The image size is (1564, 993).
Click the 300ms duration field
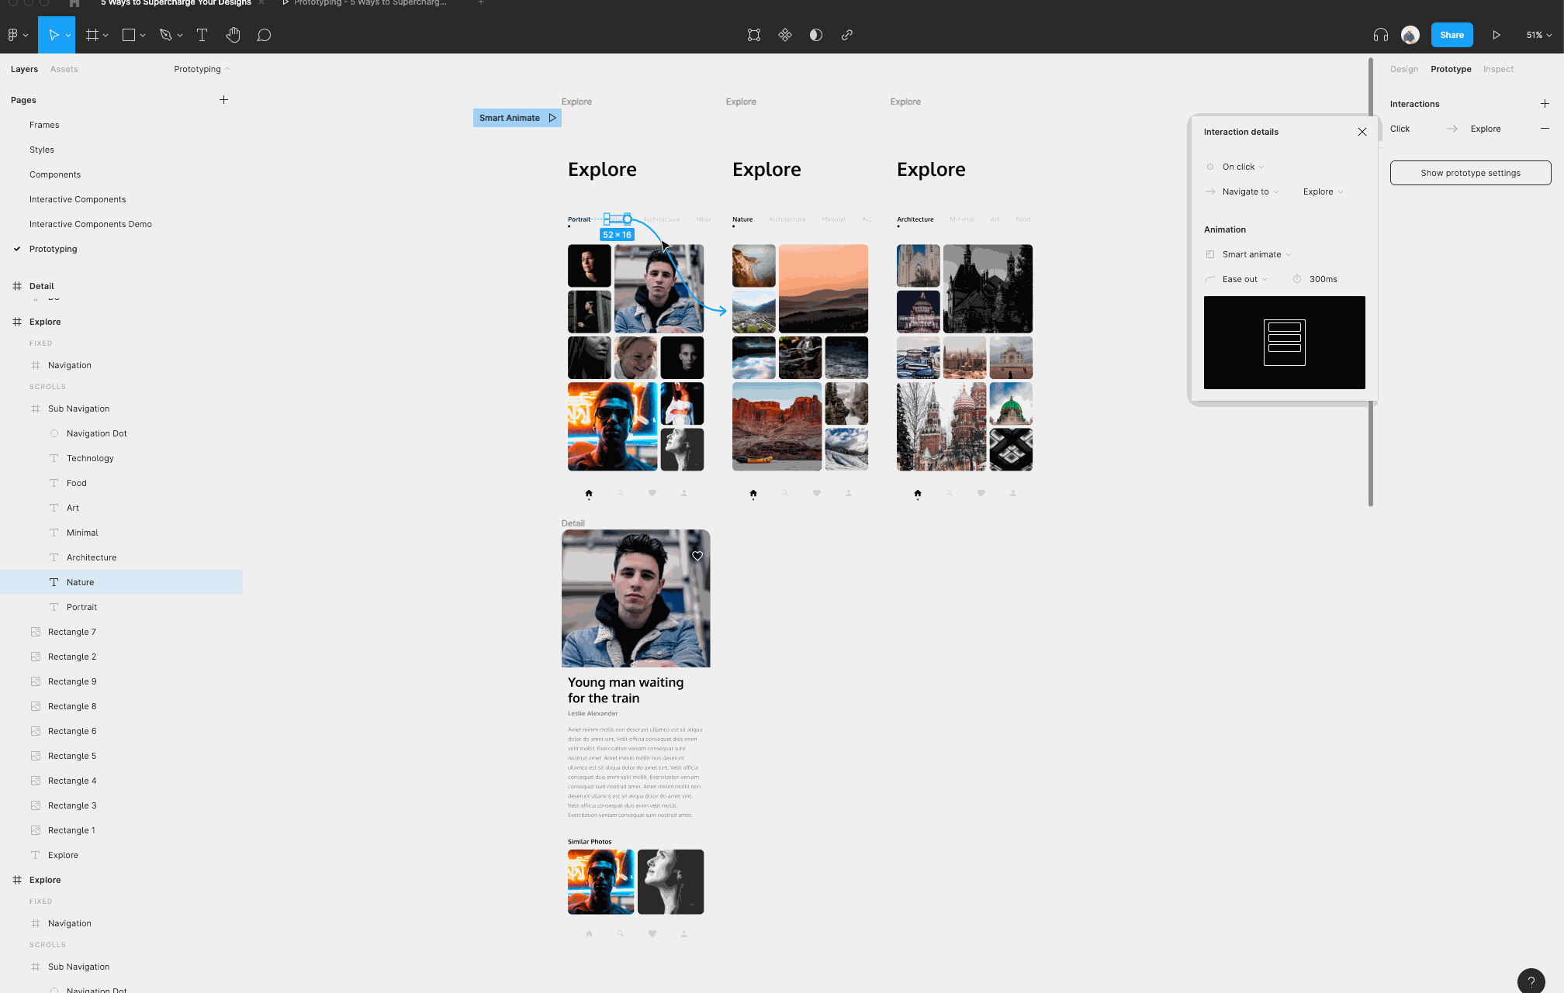[1324, 279]
